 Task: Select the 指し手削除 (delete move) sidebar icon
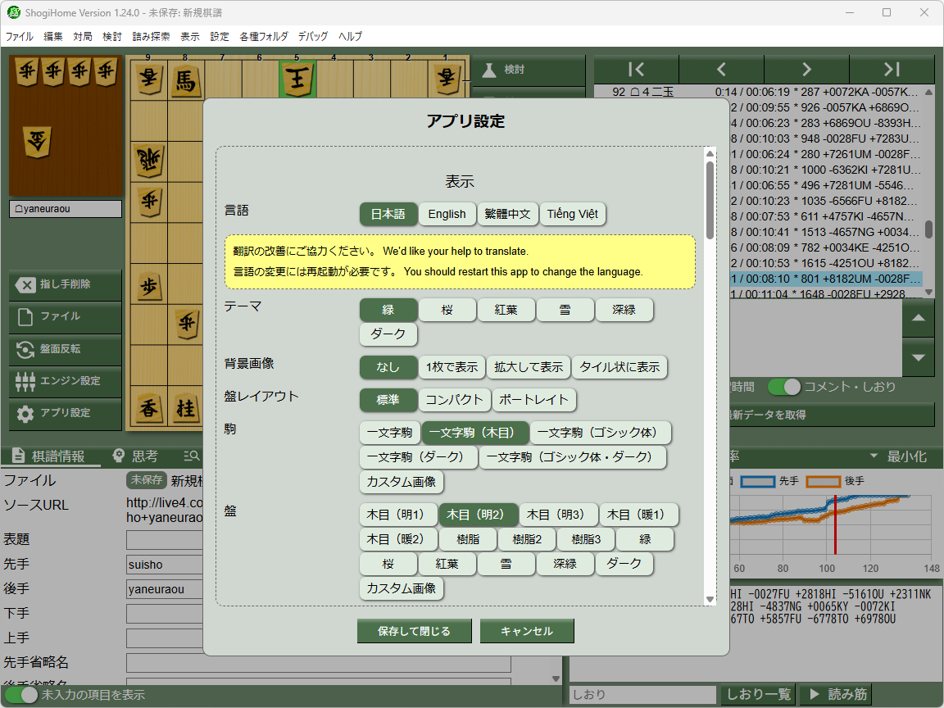[65, 286]
